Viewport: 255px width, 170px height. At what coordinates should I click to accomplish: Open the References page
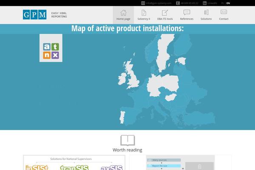pos(187,19)
